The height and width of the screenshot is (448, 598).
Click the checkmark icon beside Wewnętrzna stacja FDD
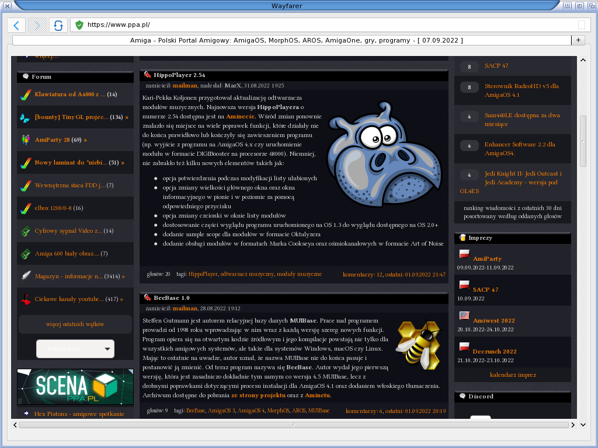click(26, 185)
